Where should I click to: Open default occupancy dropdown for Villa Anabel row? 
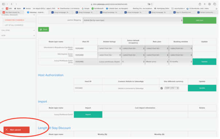click(133, 48)
